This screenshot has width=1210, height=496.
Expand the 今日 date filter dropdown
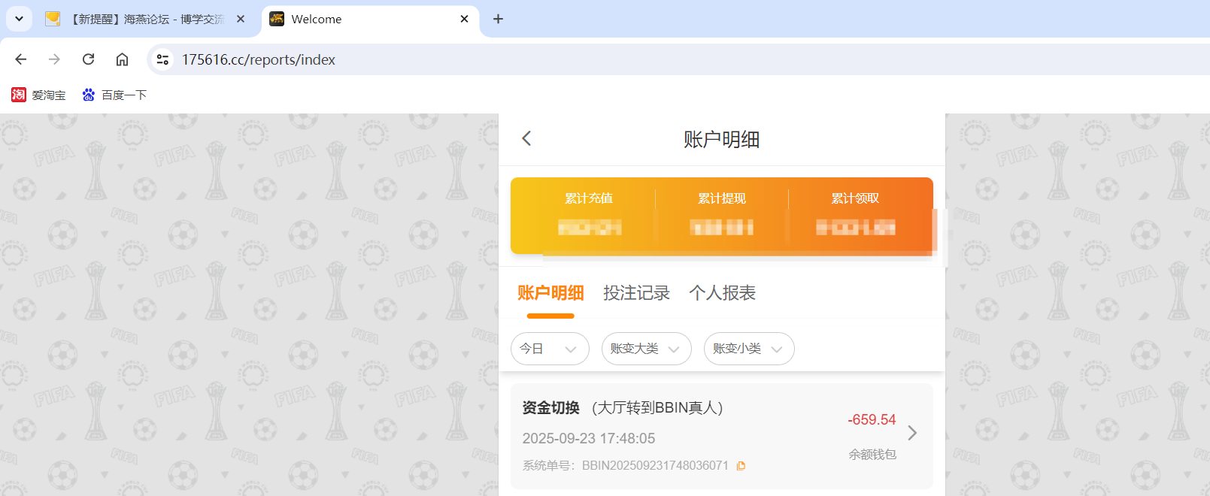(550, 349)
